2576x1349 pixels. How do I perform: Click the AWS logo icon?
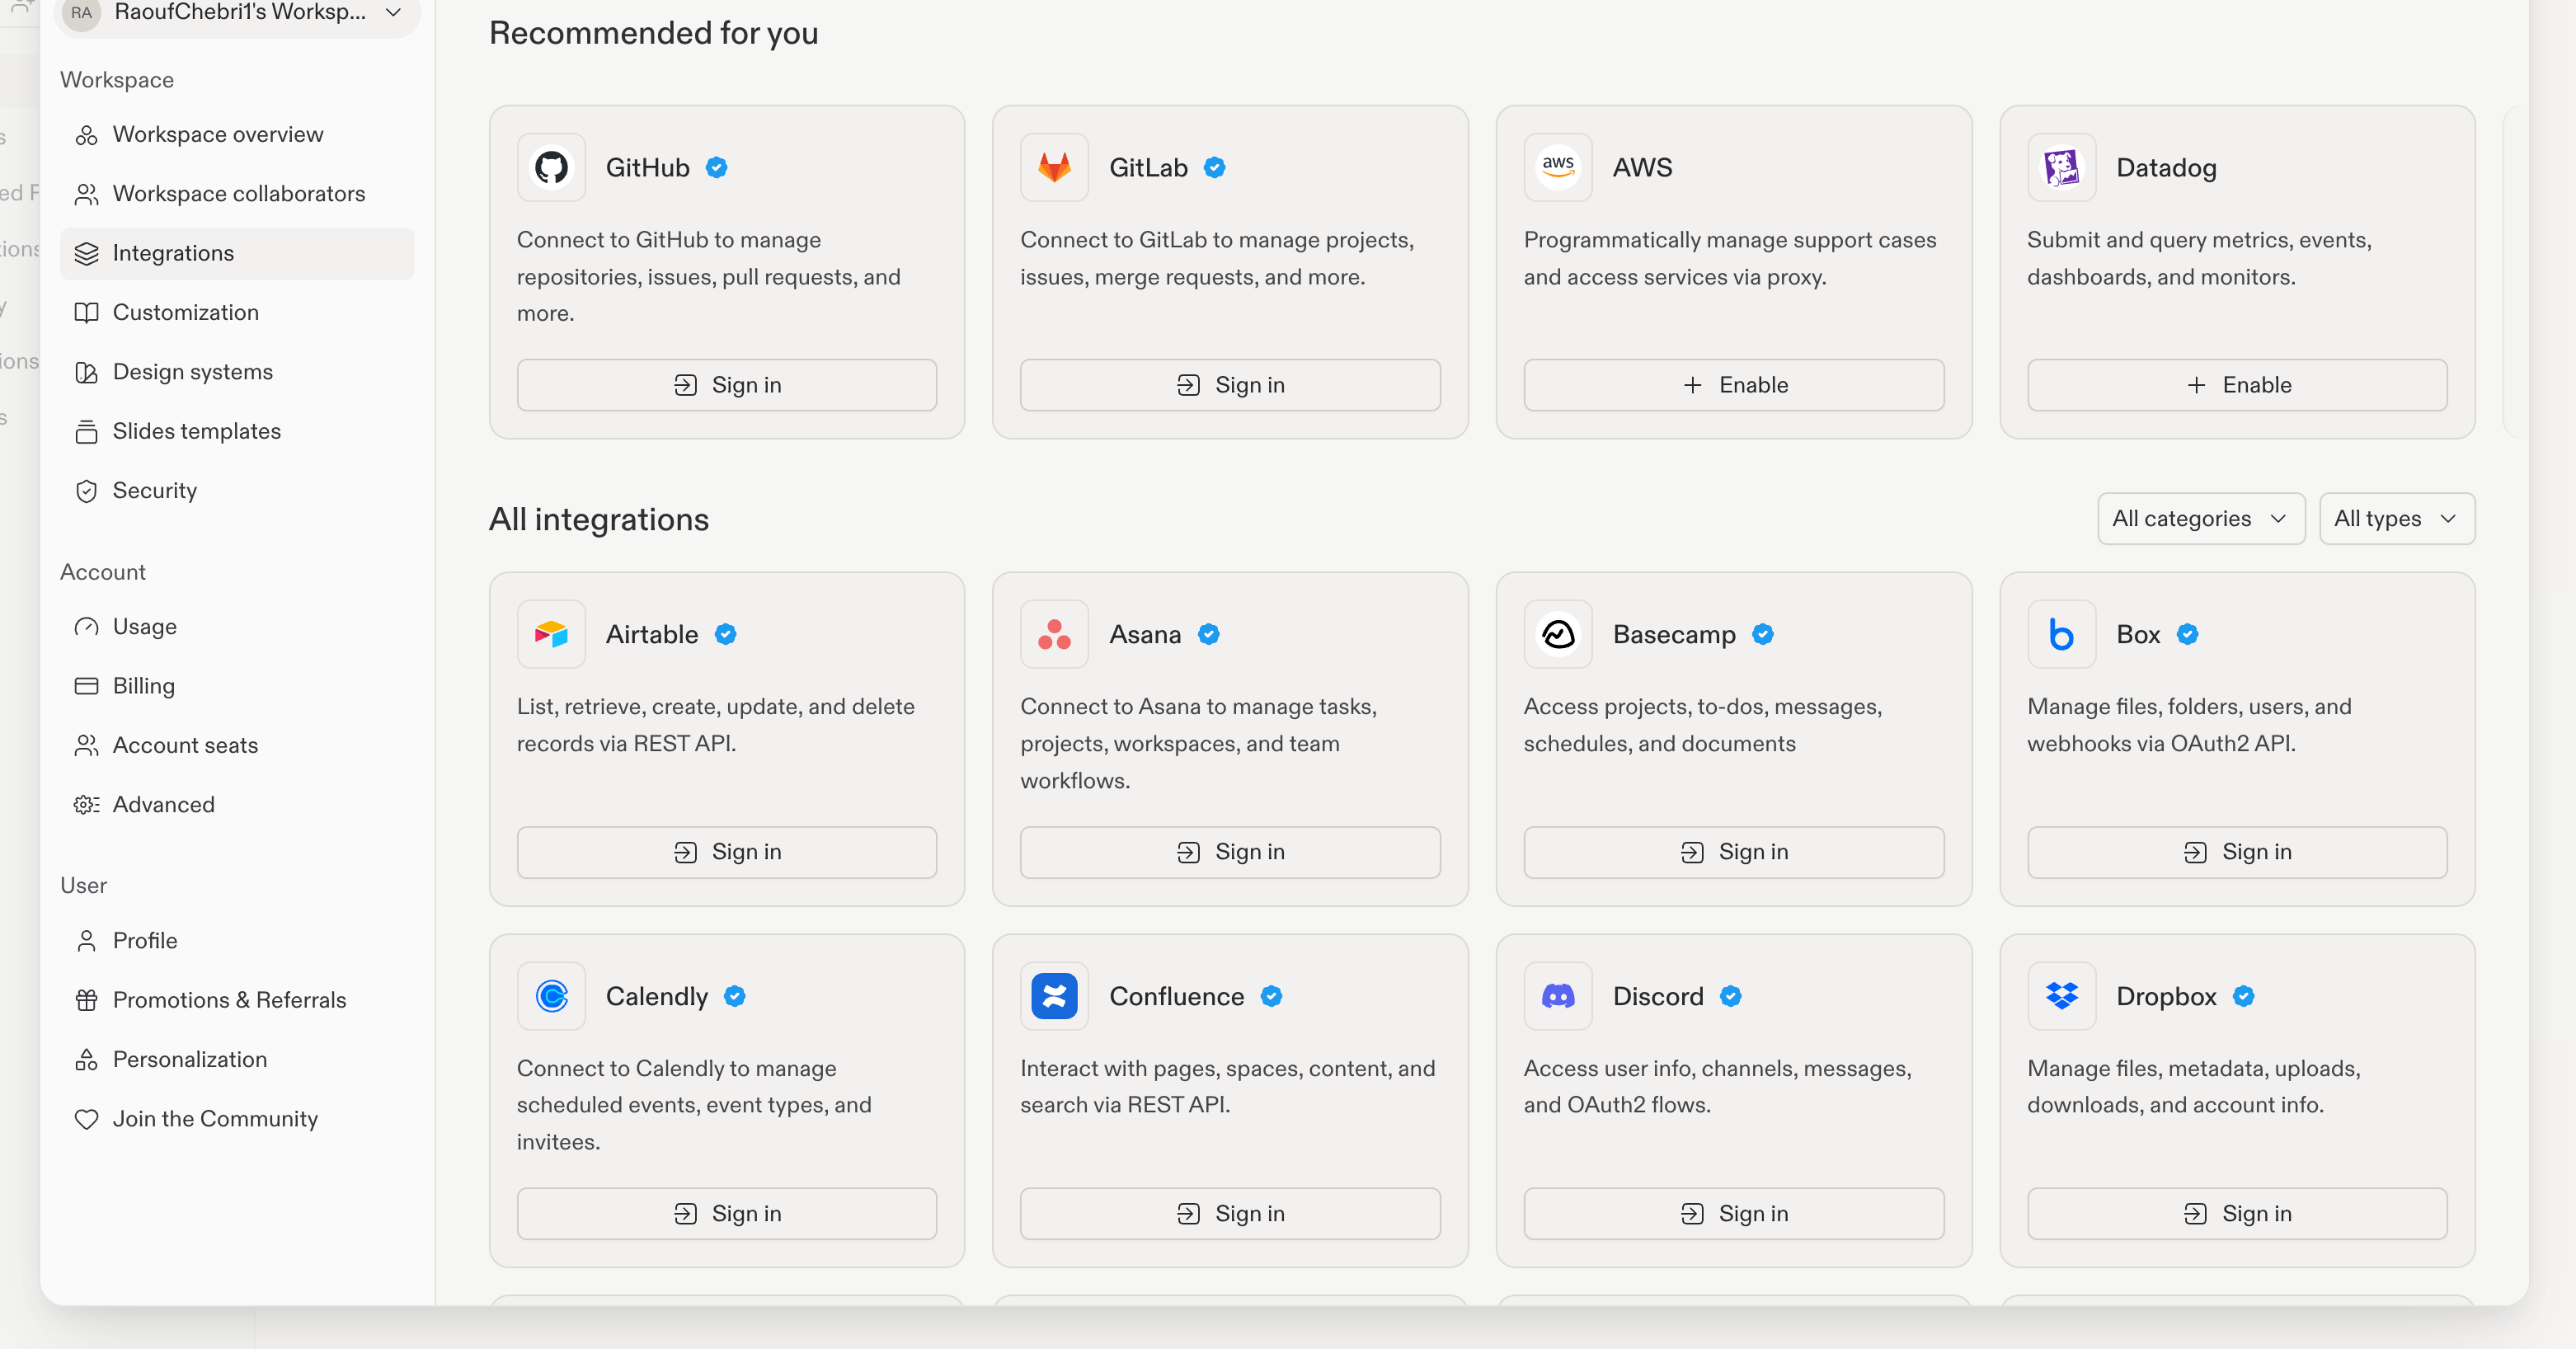click(1558, 167)
